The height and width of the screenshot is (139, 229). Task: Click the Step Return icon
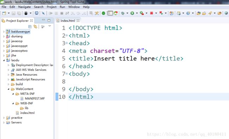[x=84, y=13]
